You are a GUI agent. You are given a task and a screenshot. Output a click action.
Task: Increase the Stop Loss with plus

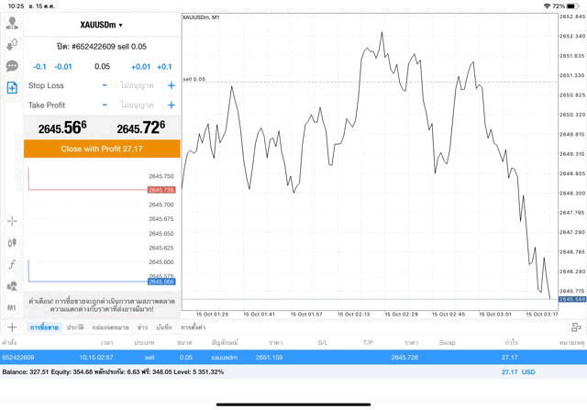coord(171,85)
